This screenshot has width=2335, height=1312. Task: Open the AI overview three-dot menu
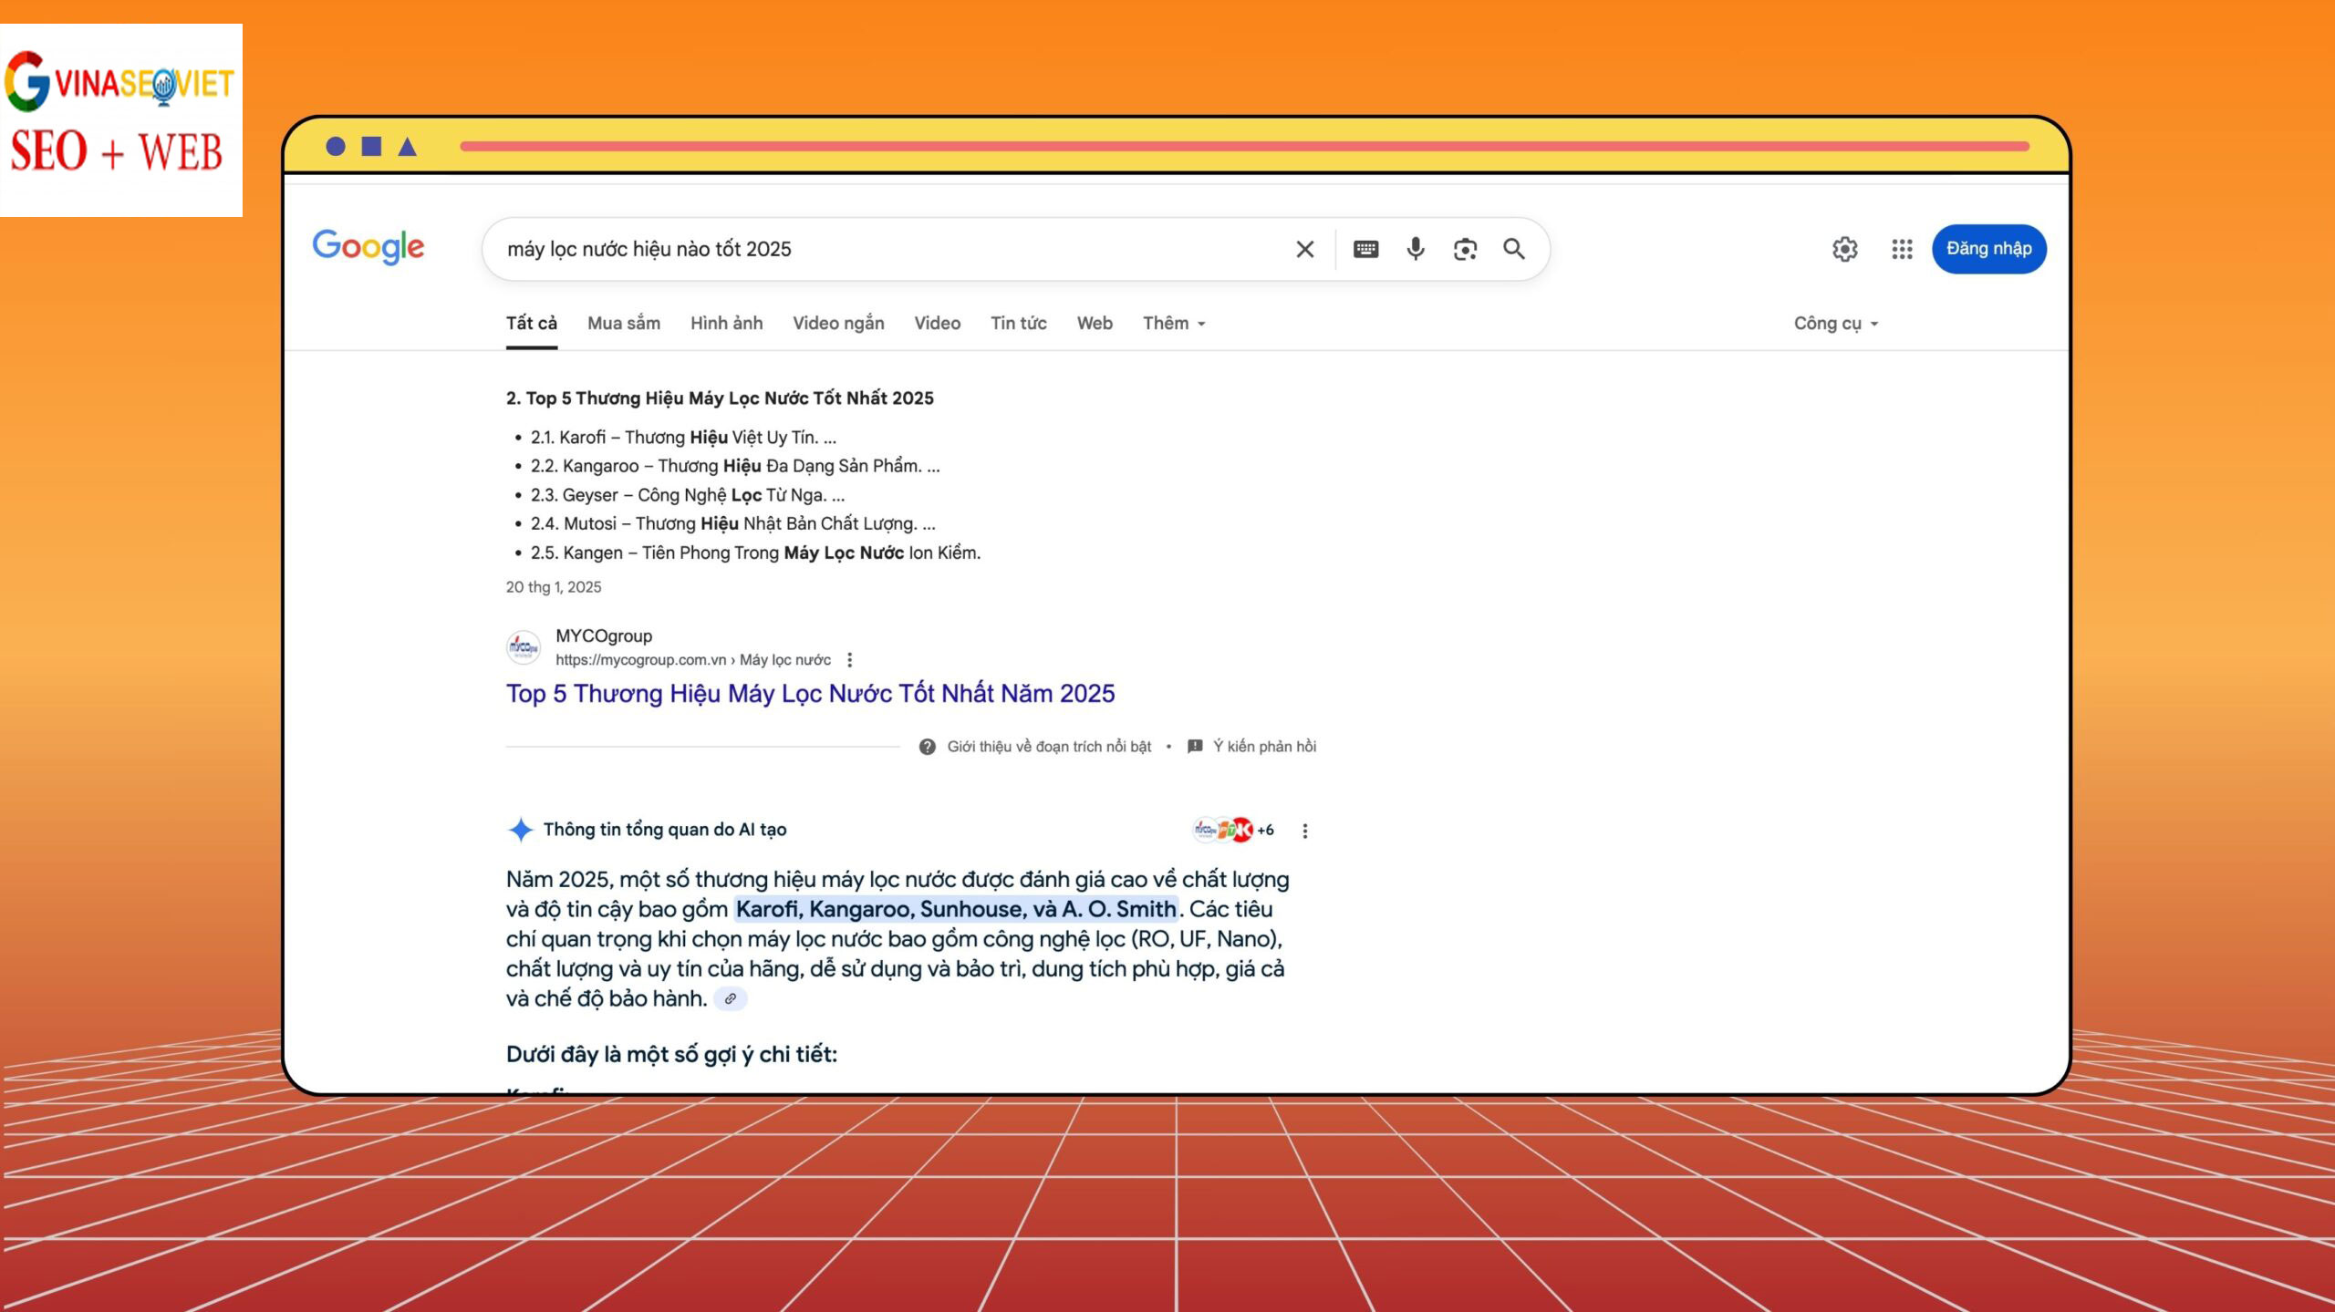[x=1305, y=831]
